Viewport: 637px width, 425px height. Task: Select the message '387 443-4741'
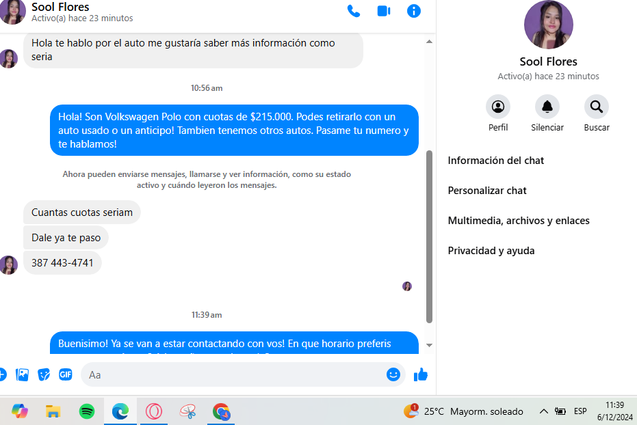[62, 263]
